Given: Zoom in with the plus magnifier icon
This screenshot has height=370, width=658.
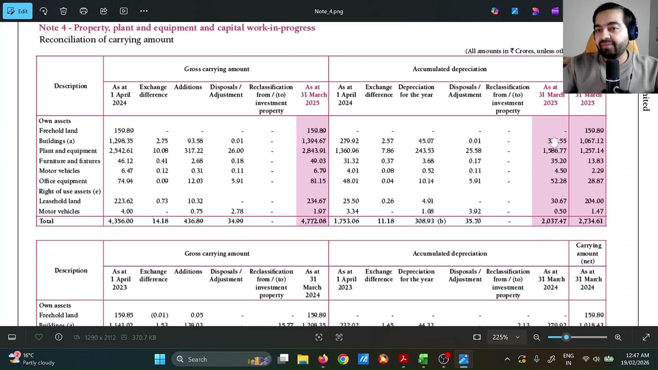Looking at the screenshot, I should click(618, 337).
